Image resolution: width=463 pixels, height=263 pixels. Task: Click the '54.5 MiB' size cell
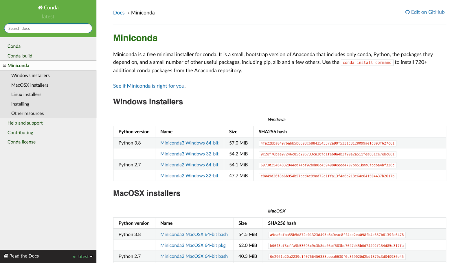(248, 234)
